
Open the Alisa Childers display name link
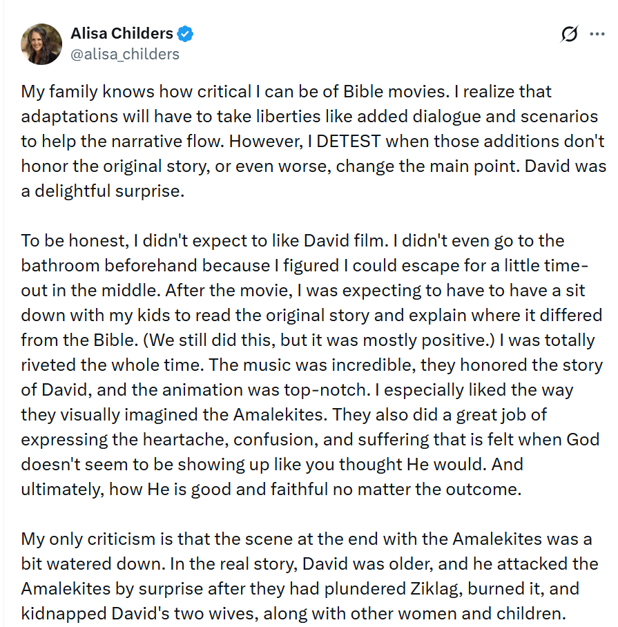coord(122,33)
